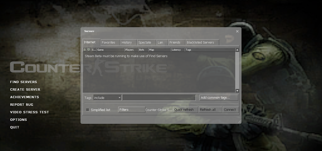Click the Counter-Strike S... filter status text
This screenshot has height=151, width=322.
159,110
